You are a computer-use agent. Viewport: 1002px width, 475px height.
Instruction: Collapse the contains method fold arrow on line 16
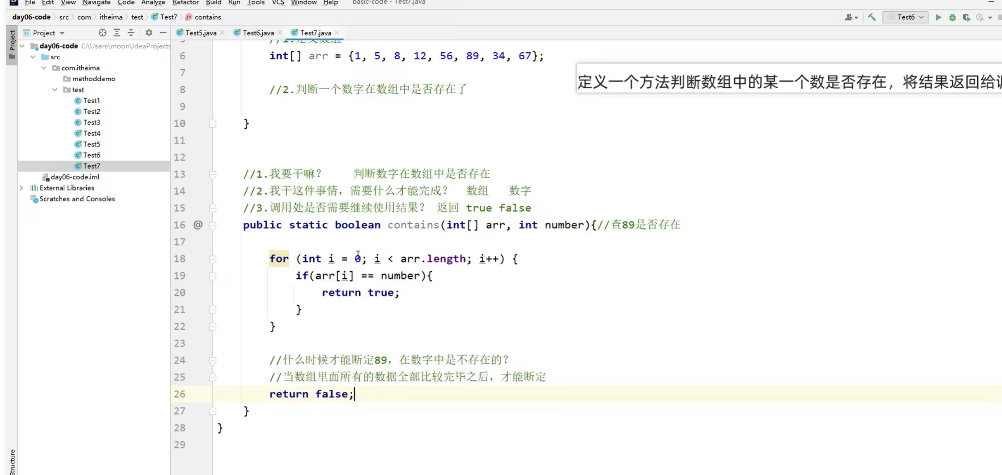pos(213,225)
